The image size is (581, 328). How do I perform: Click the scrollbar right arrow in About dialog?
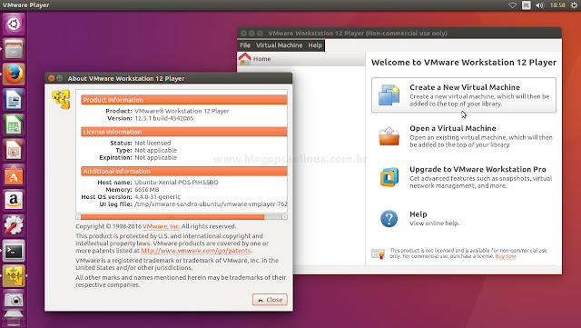pos(284,217)
